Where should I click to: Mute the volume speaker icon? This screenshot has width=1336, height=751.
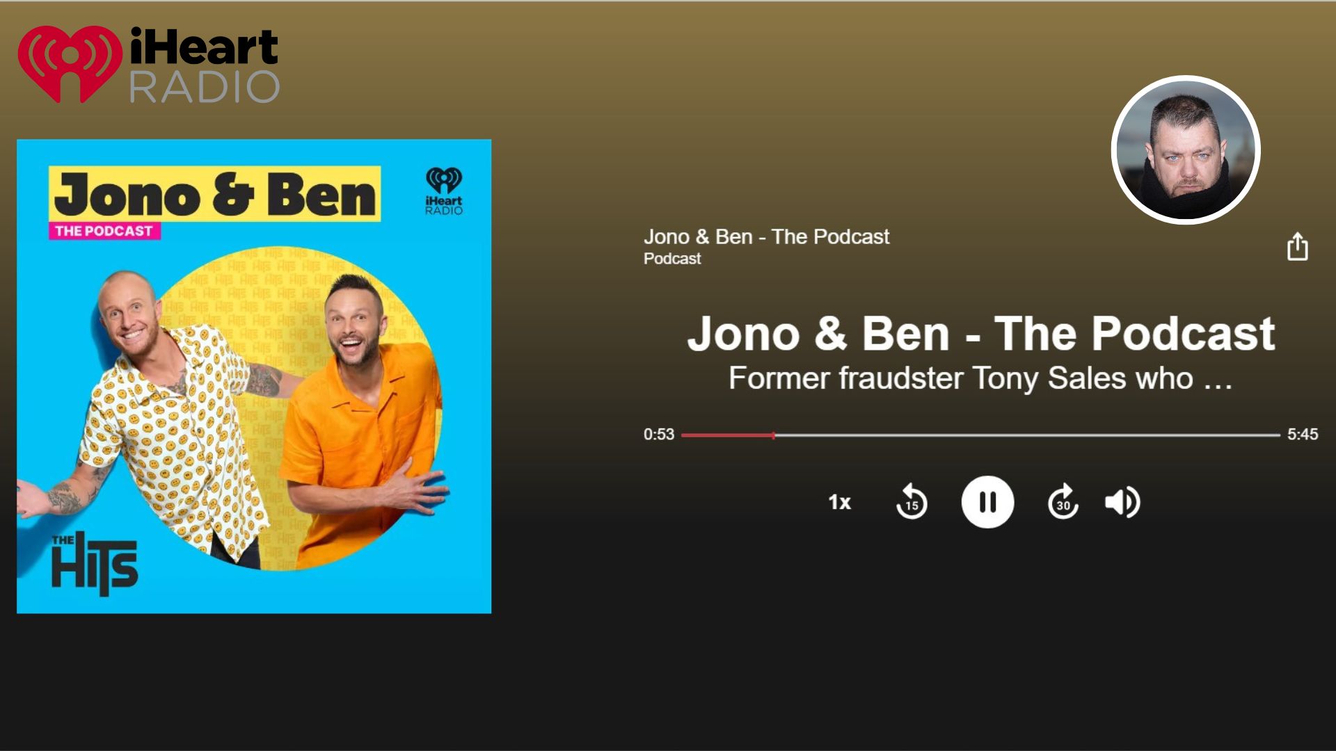[1122, 502]
